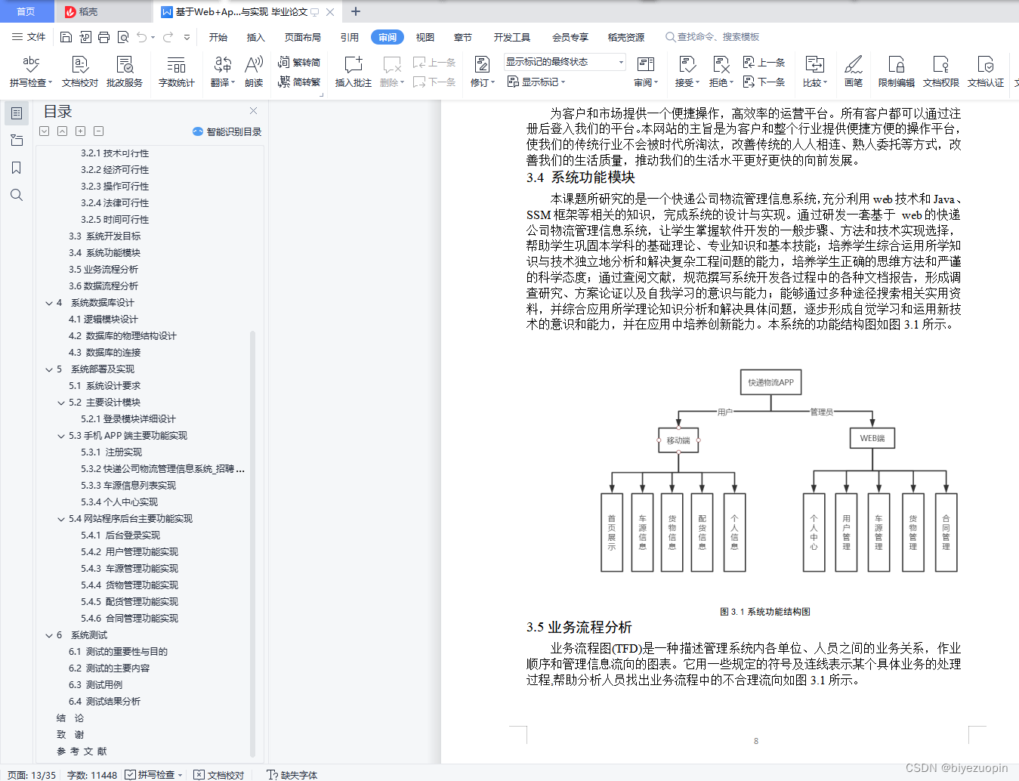Switch to the 页面布局 ribbon tab
The height and width of the screenshot is (781, 1019).
point(302,36)
